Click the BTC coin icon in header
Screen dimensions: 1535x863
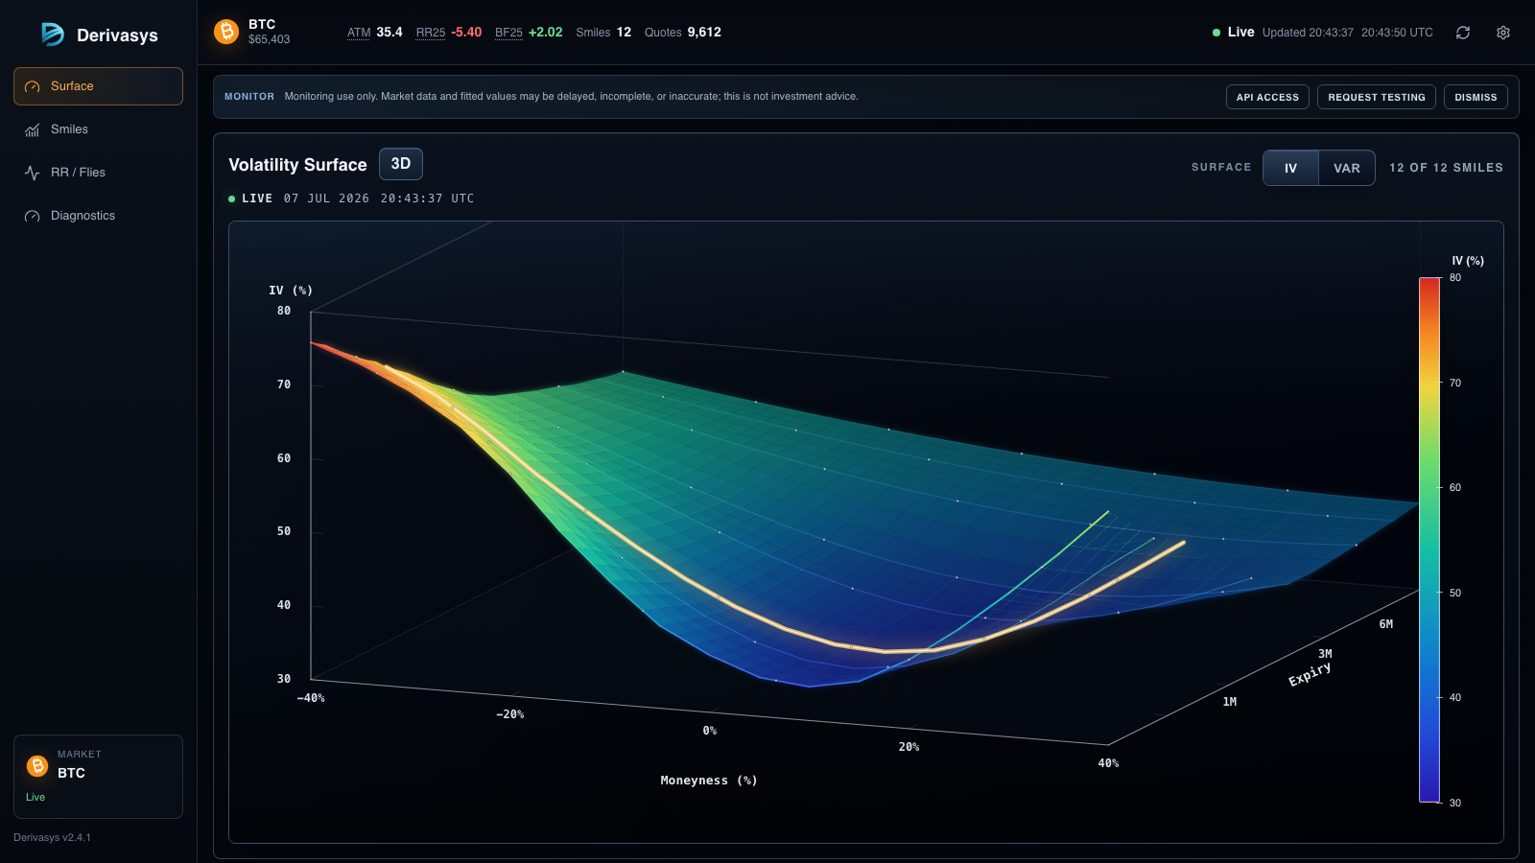(226, 32)
